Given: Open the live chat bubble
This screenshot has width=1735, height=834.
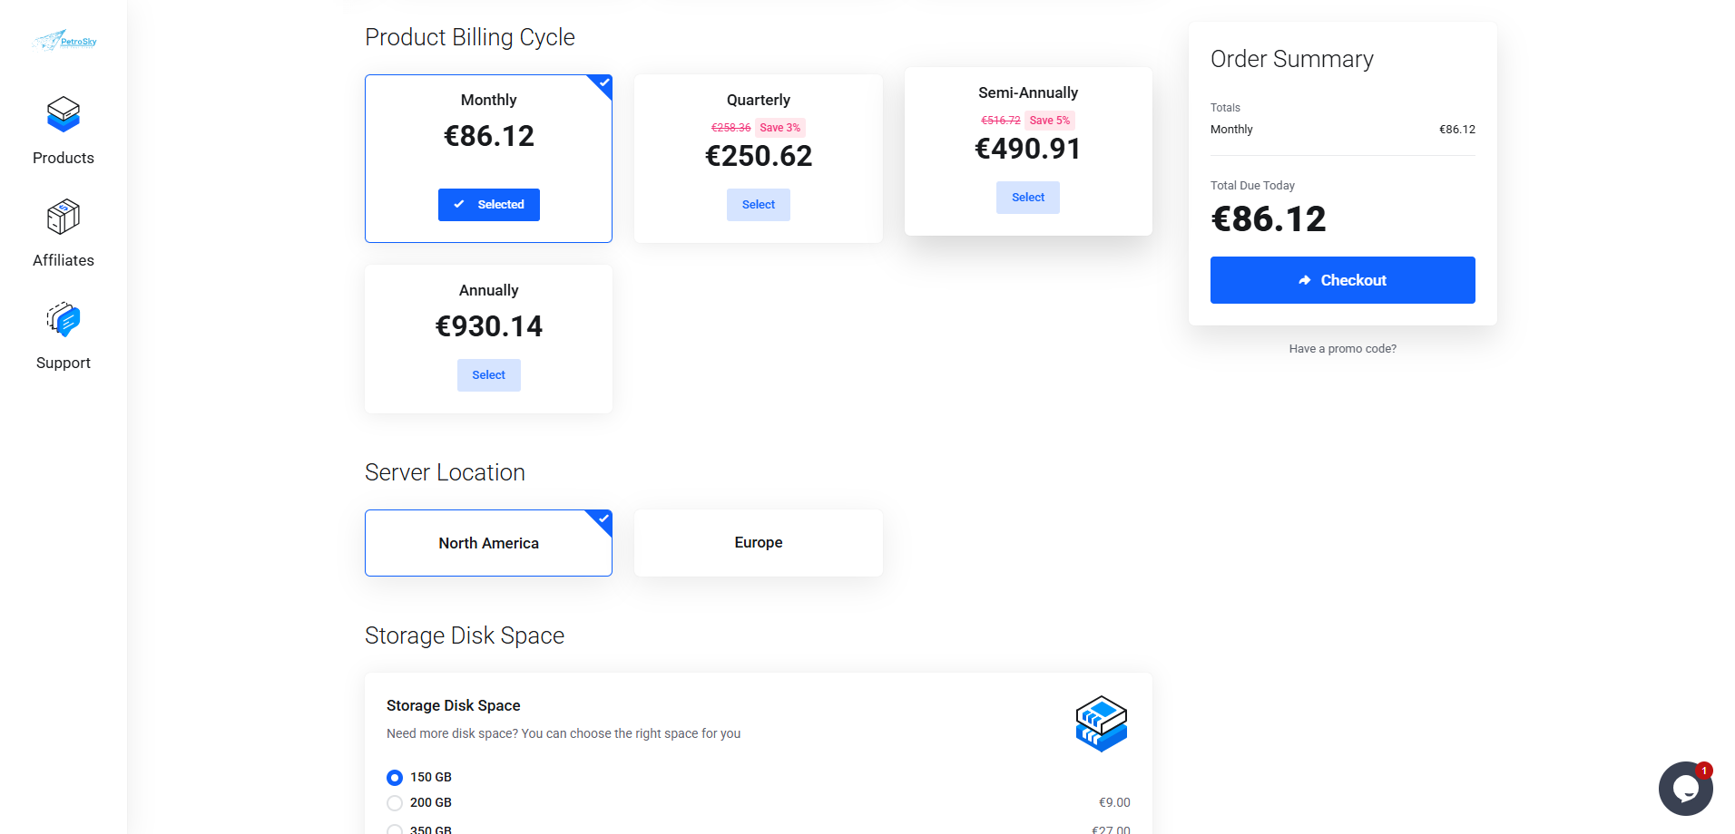Looking at the screenshot, I should tap(1685, 788).
